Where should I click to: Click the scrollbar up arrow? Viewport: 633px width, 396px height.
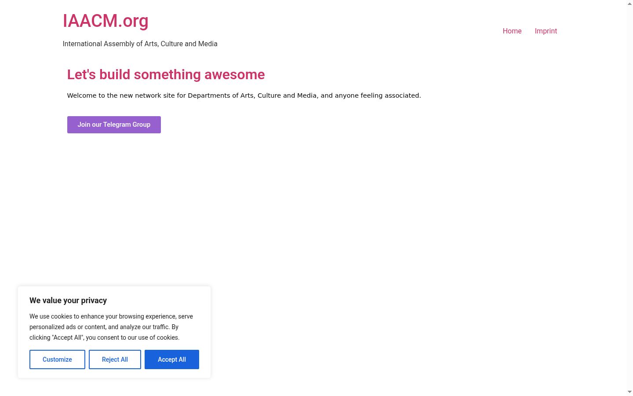pyautogui.click(x=629, y=4)
